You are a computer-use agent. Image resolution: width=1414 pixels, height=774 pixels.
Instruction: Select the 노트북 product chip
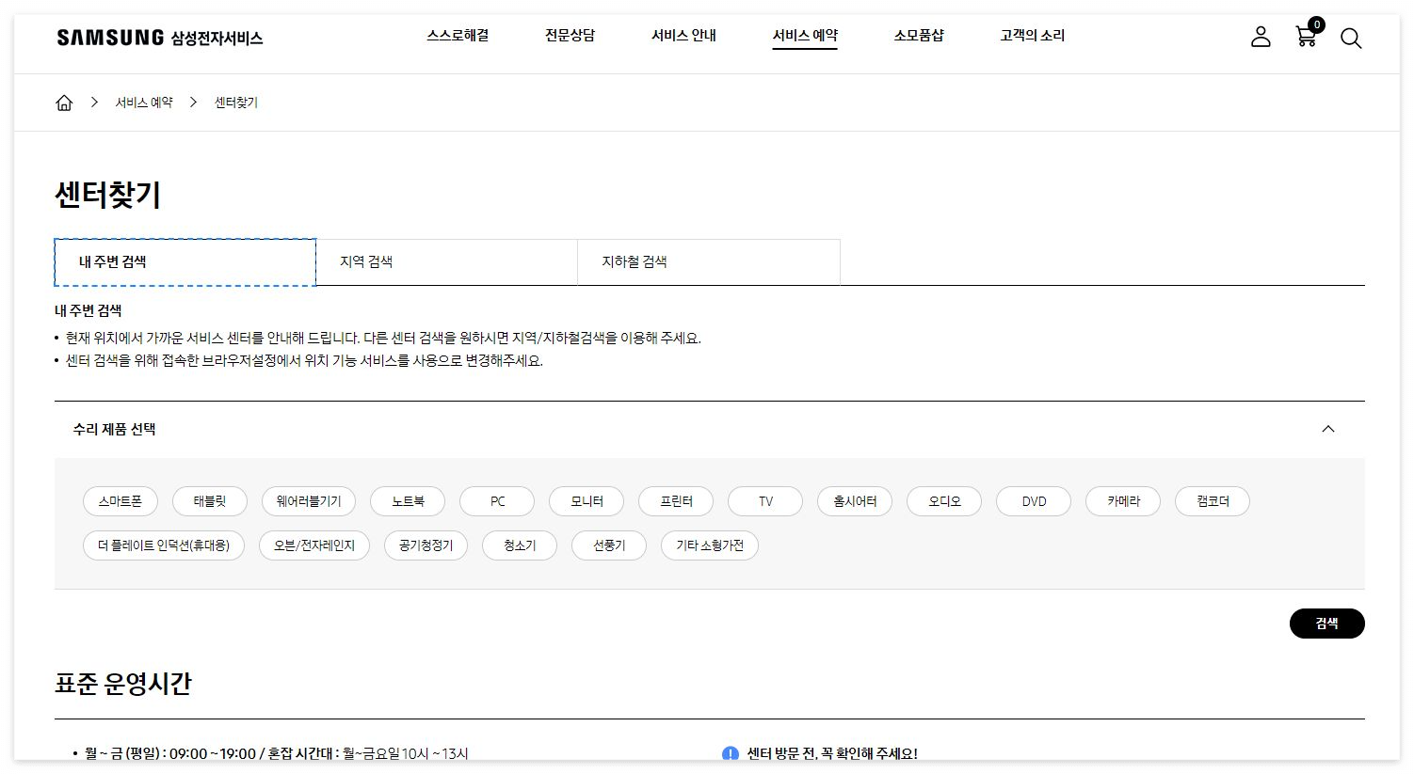(408, 501)
